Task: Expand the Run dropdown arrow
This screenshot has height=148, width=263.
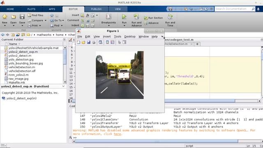Action: point(124,25)
